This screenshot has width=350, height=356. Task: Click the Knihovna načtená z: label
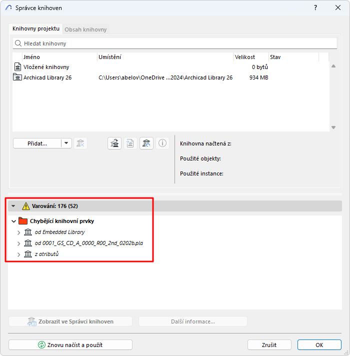[205, 143]
